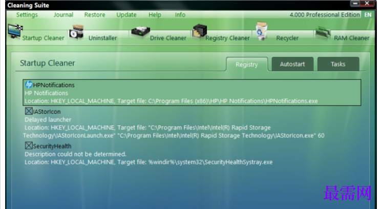Minimize the Cleaning Suite window

coord(355,3)
